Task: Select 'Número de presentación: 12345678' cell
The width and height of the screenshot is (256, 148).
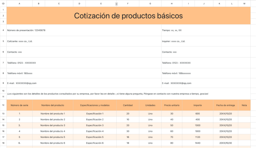Action: click(84, 30)
